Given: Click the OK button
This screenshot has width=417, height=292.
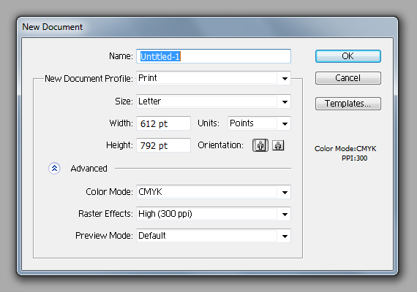Looking at the screenshot, I should (348, 56).
